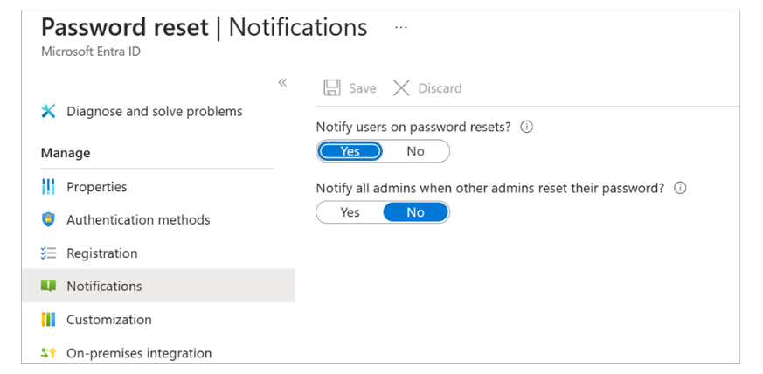Click the Properties bars icon in sidebar
This screenshot has height=374, width=763.
click(48, 187)
